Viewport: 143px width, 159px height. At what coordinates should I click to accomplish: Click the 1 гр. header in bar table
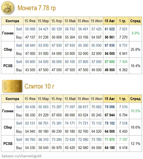tap(123, 99)
